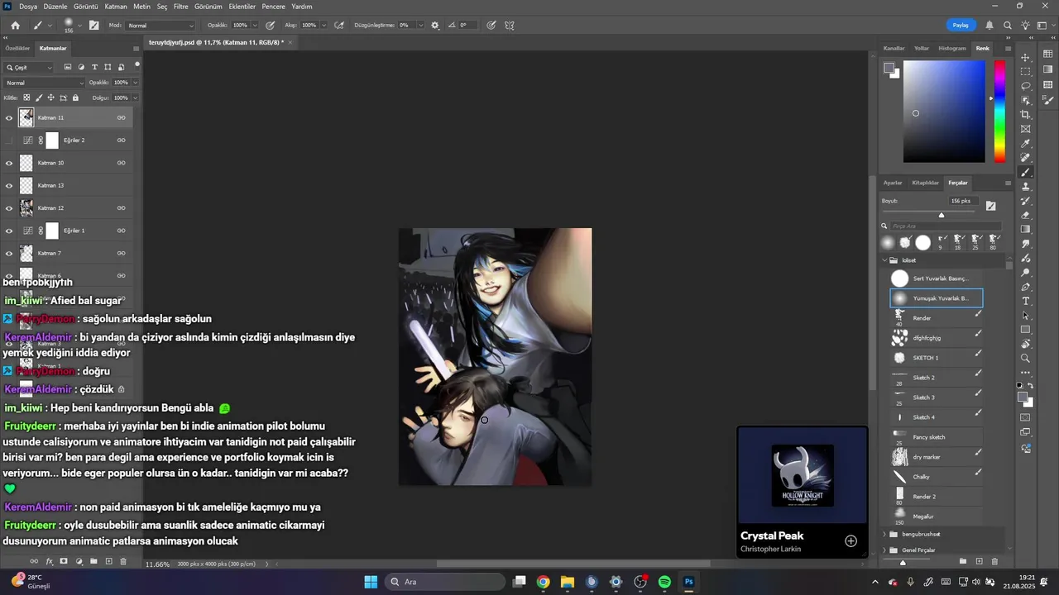Add Crystal Peak track with plus icon
This screenshot has width=1059, height=595.
(851, 541)
